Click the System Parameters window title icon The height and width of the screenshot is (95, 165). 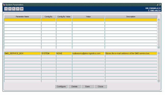coord(4,5)
